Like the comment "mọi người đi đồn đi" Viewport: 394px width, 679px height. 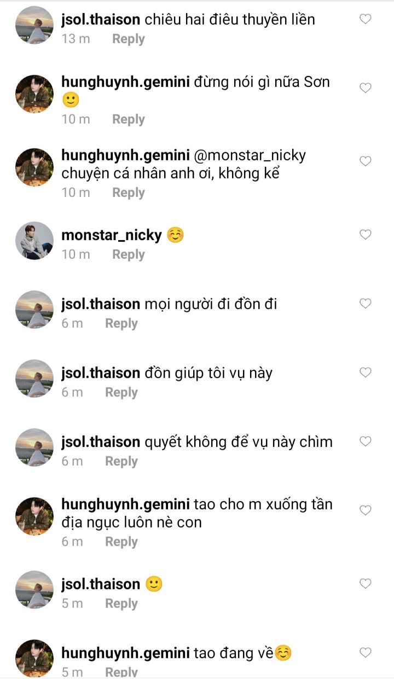click(365, 303)
